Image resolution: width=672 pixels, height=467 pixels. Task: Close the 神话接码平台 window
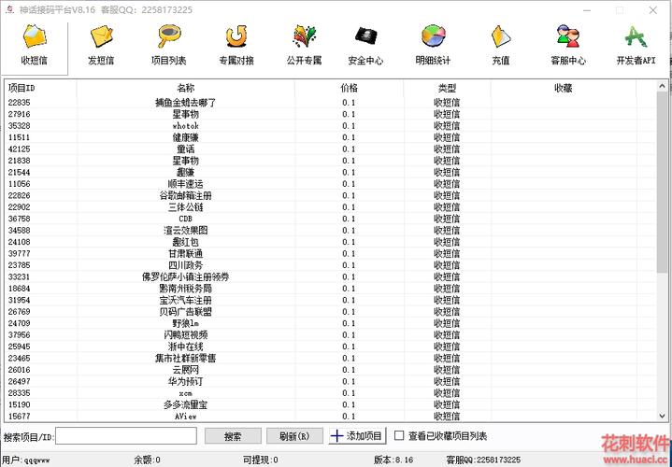[x=652, y=10]
